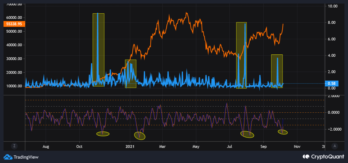Click the Jul label on time axis
This screenshot has height=163, width=348.
[x=229, y=146]
